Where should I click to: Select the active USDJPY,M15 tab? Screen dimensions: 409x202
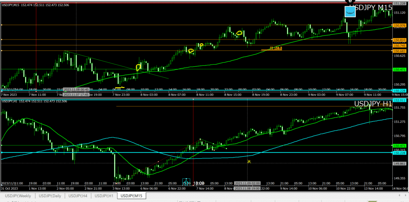point(132,196)
